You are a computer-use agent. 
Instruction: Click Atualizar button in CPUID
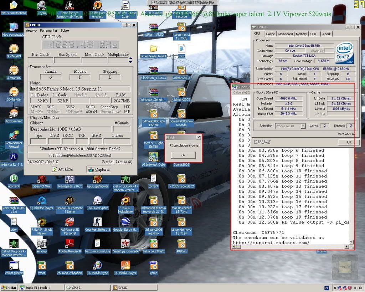click(63, 169)
